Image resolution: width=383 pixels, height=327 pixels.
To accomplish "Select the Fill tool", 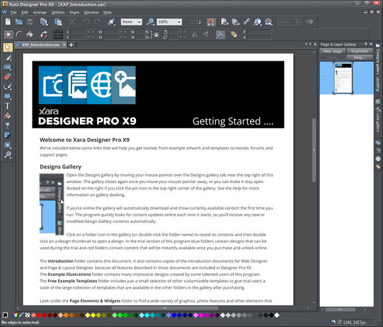I will [8, 116].
